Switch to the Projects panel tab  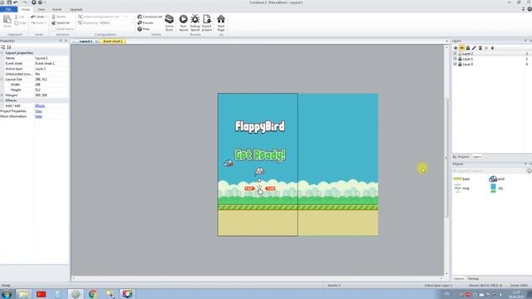pyautogui.click(x=461, y=157)
